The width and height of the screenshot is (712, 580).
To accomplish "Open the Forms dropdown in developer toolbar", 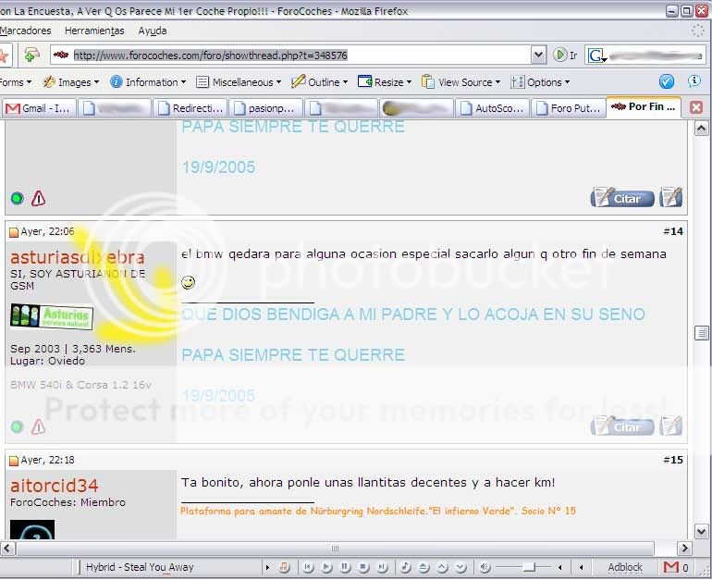I will point(17,82).
